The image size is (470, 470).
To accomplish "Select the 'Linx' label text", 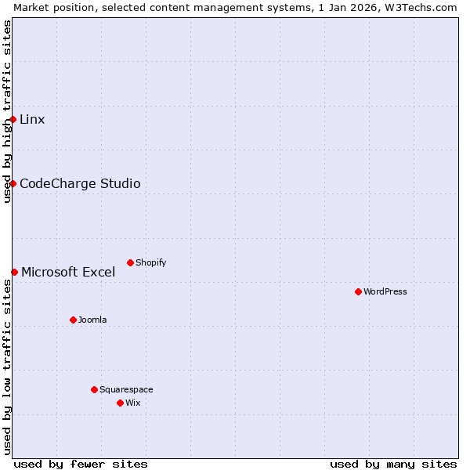I will (32, 120).
